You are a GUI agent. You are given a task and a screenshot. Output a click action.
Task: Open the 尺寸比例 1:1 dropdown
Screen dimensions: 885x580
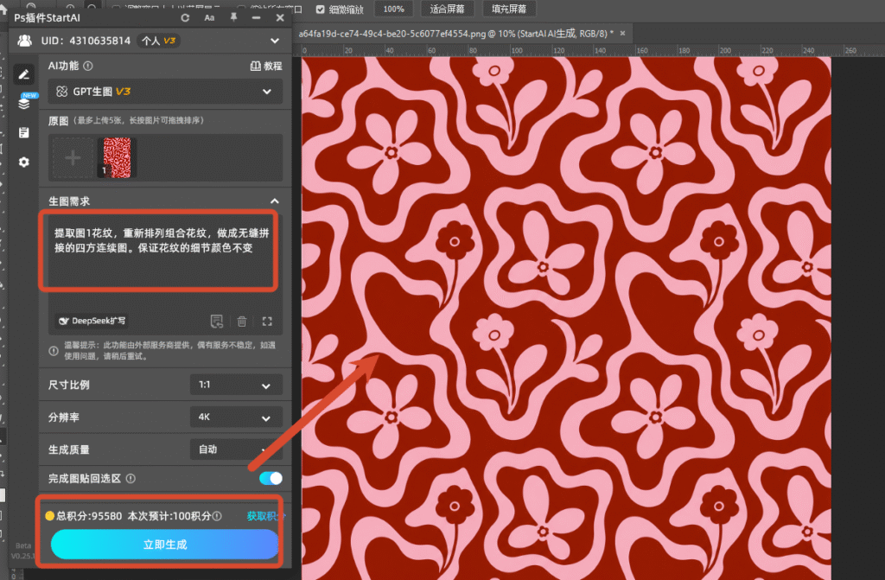(235, 386)
